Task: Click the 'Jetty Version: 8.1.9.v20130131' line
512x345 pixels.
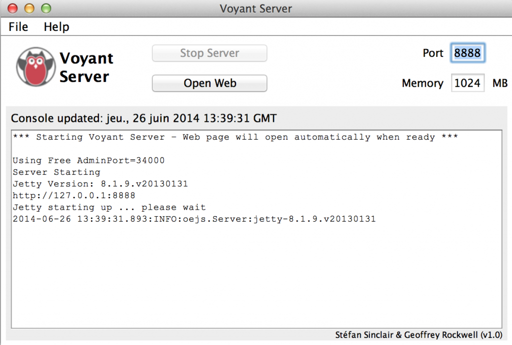Action: (x=100, y=184)
